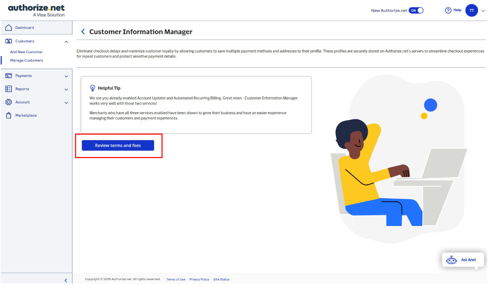Expand the Payments menu chevron

coord(67,76)
